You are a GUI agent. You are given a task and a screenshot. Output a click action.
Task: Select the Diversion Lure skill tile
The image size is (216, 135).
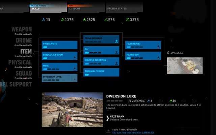coord(59,78)
